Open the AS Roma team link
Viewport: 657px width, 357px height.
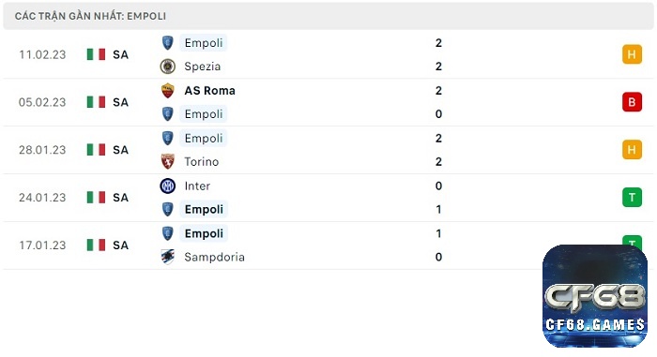(x=210, y=90)
